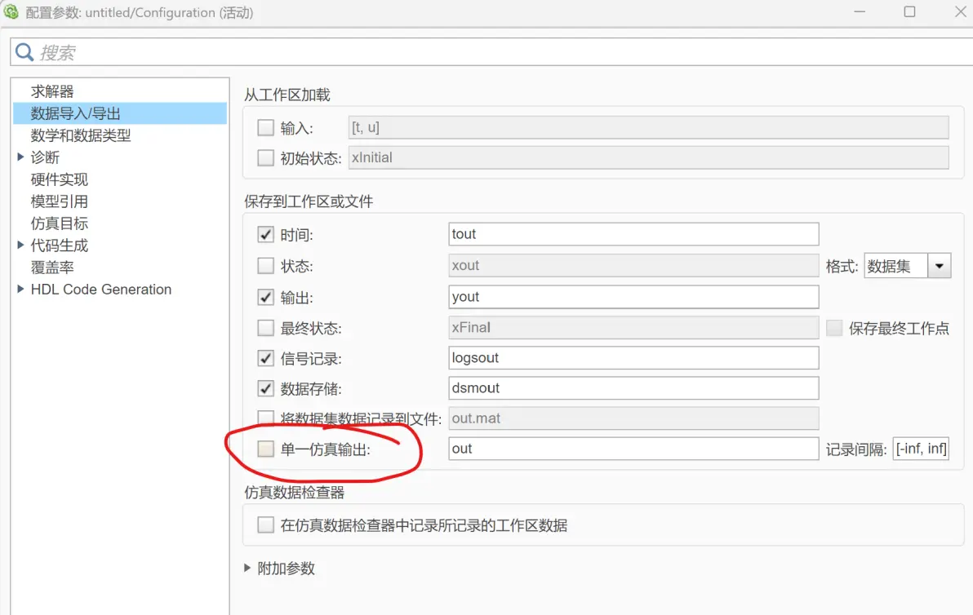This screenshot has height=615, width=973.
Task: Select 求解器 in the sidebar
Action: [52, 91]
